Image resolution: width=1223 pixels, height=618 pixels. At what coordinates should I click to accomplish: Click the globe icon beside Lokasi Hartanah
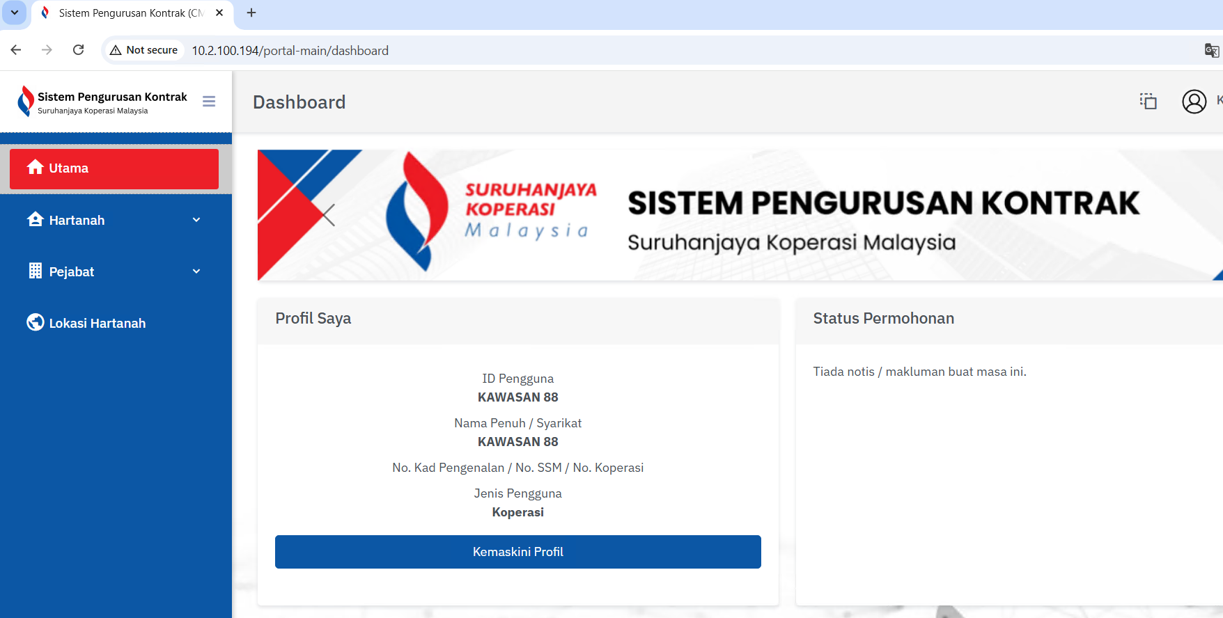[x=35, y=322]
